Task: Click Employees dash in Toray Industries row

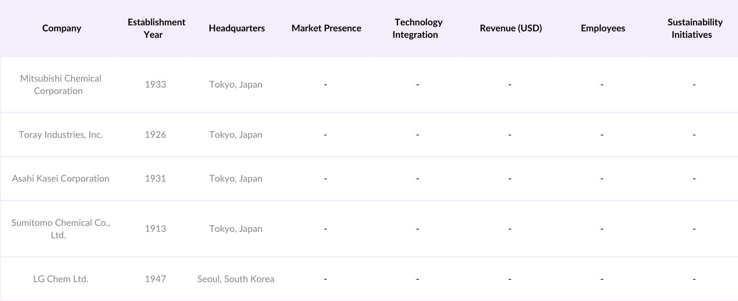Action: tap(602, 135)
